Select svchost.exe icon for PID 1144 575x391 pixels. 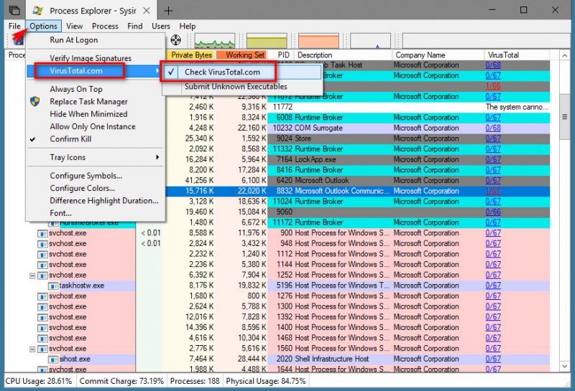[43, 265]
